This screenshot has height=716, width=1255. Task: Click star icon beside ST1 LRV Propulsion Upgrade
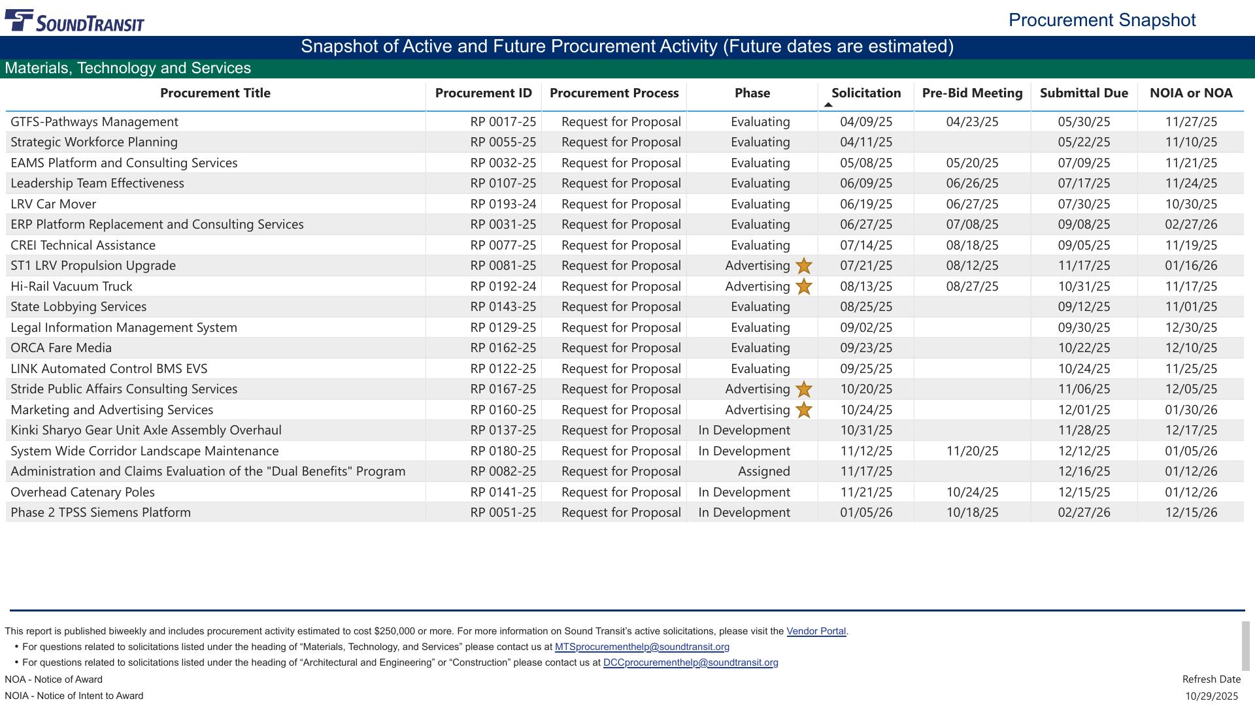(803, 266)
